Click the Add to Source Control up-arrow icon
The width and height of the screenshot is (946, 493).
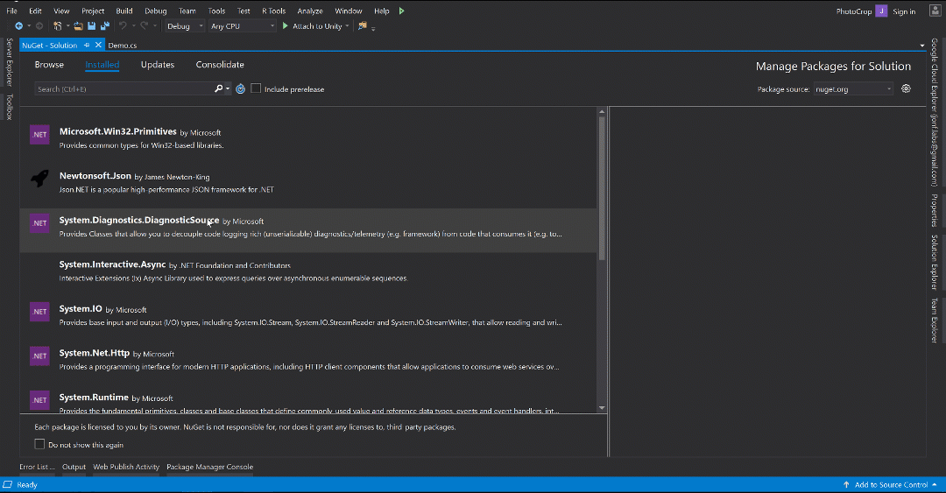pyautogui.click(x=846, y=484)
